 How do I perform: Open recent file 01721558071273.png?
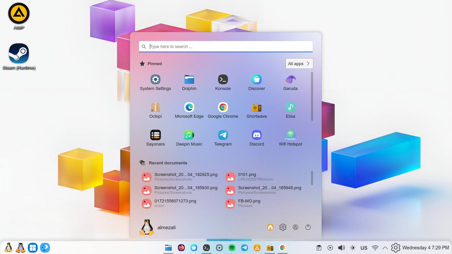coord(169,203)
